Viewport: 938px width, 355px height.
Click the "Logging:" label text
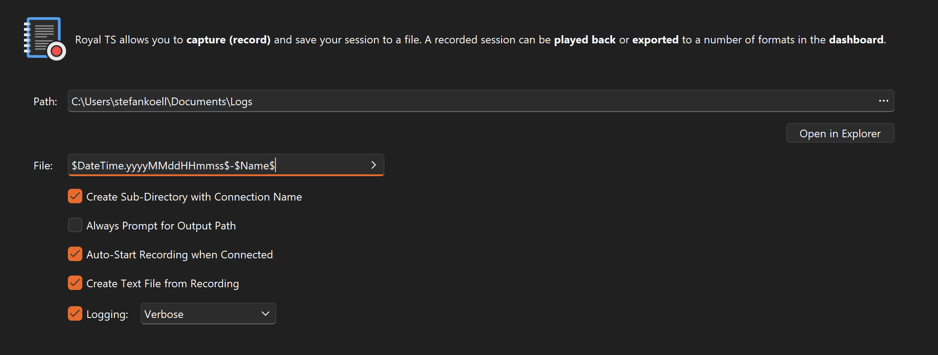pyautogui.click(x=107, y=314)
